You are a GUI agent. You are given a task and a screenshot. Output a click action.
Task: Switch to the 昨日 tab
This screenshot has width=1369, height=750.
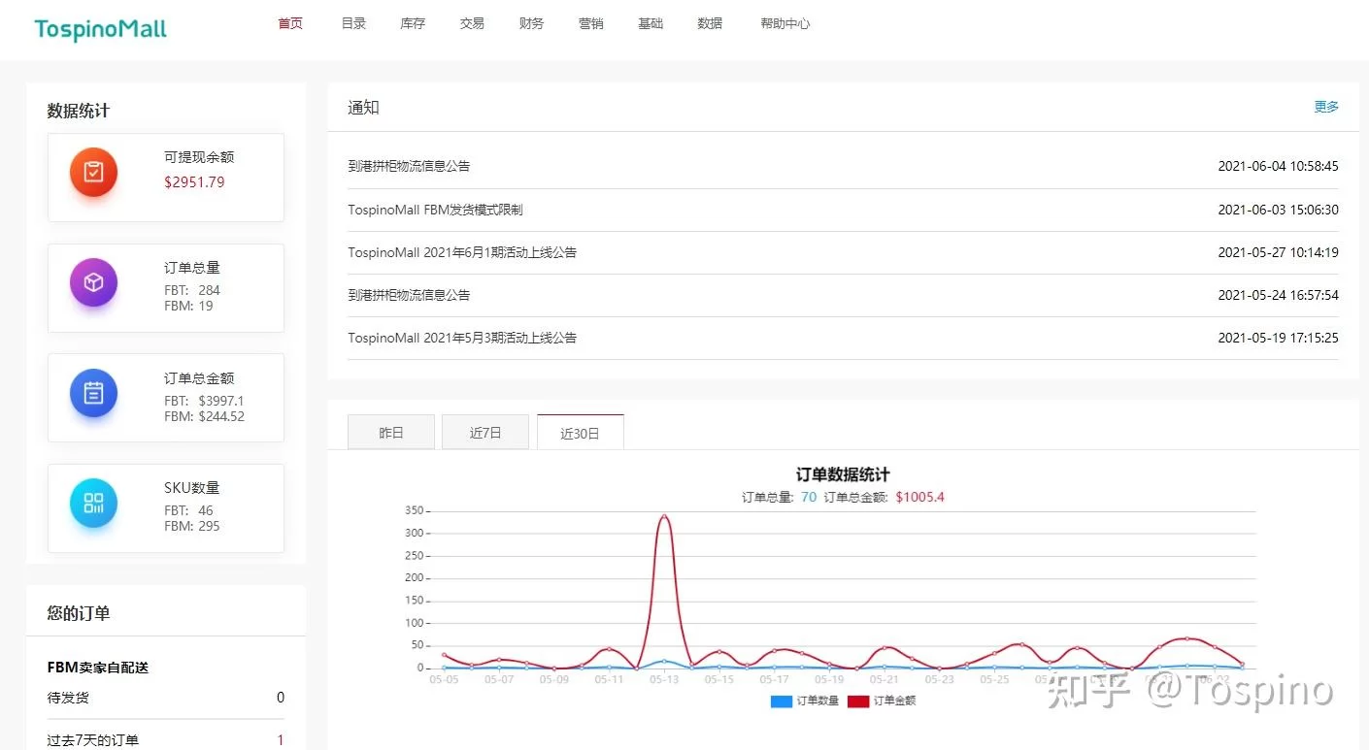(x=391, y=433)
